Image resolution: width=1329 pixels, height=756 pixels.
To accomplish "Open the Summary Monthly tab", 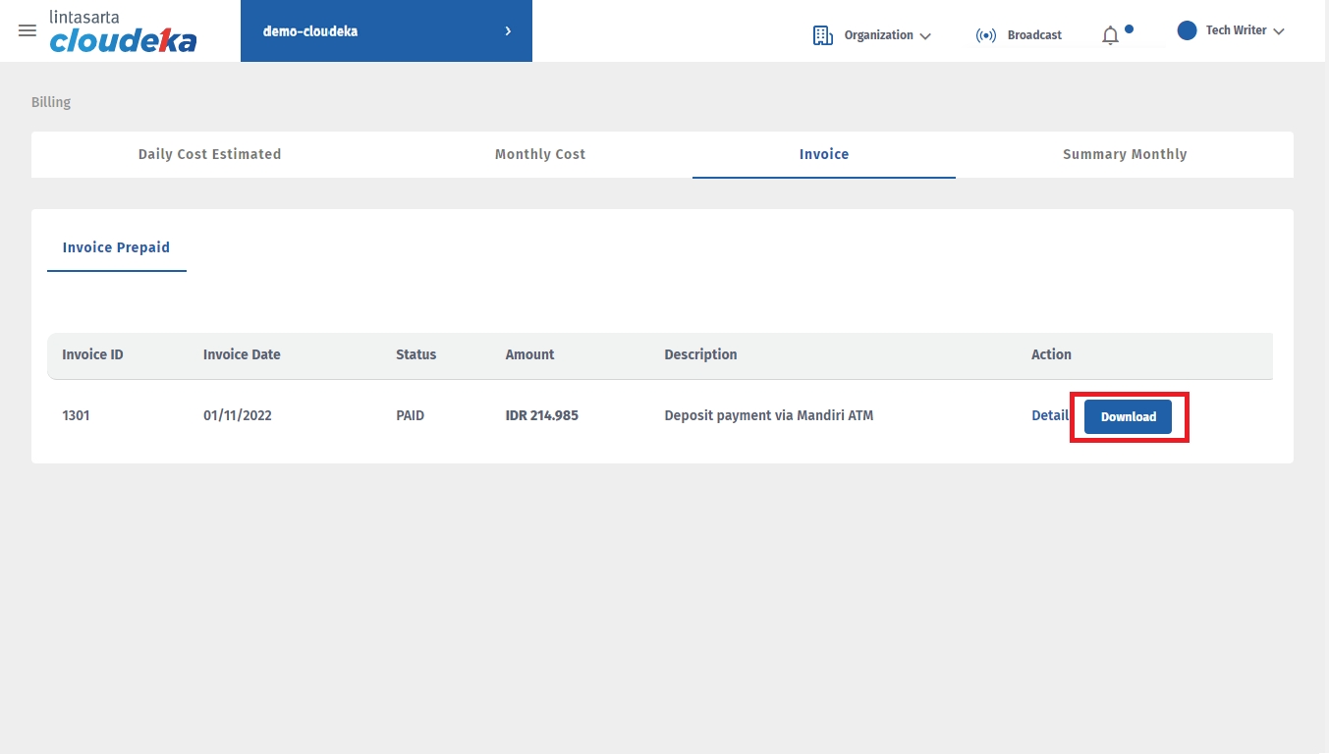I will coord(1124,154).
